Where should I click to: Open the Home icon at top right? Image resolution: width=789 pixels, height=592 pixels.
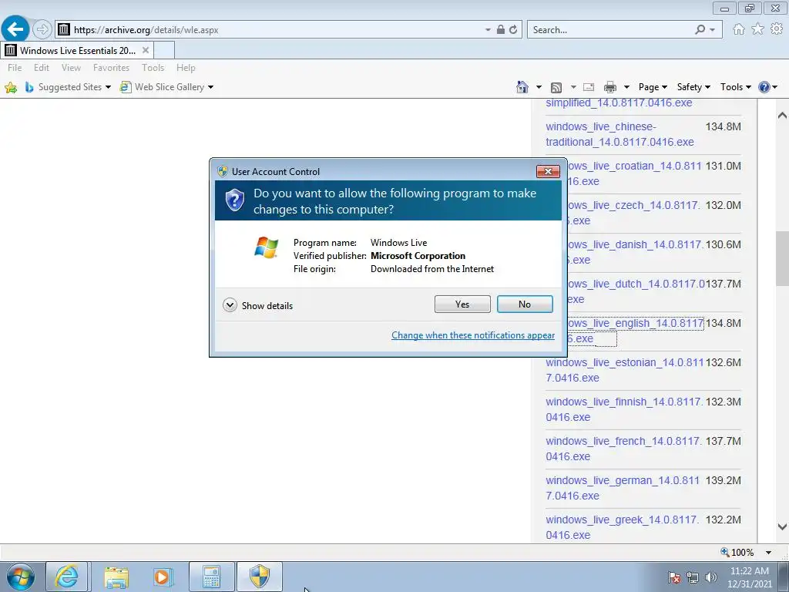click(738, 29)
